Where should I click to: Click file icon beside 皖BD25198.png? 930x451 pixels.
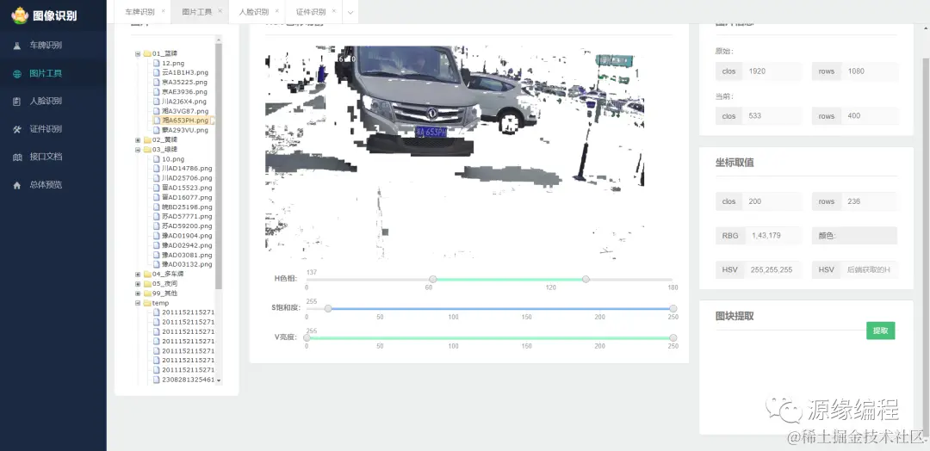click(157, 207)
